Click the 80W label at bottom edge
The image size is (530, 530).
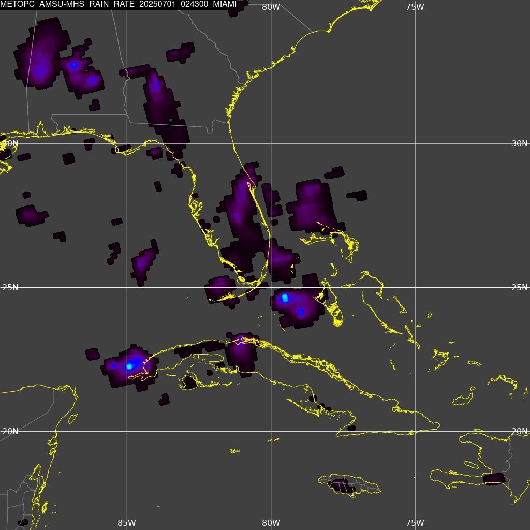coord(271,523)
